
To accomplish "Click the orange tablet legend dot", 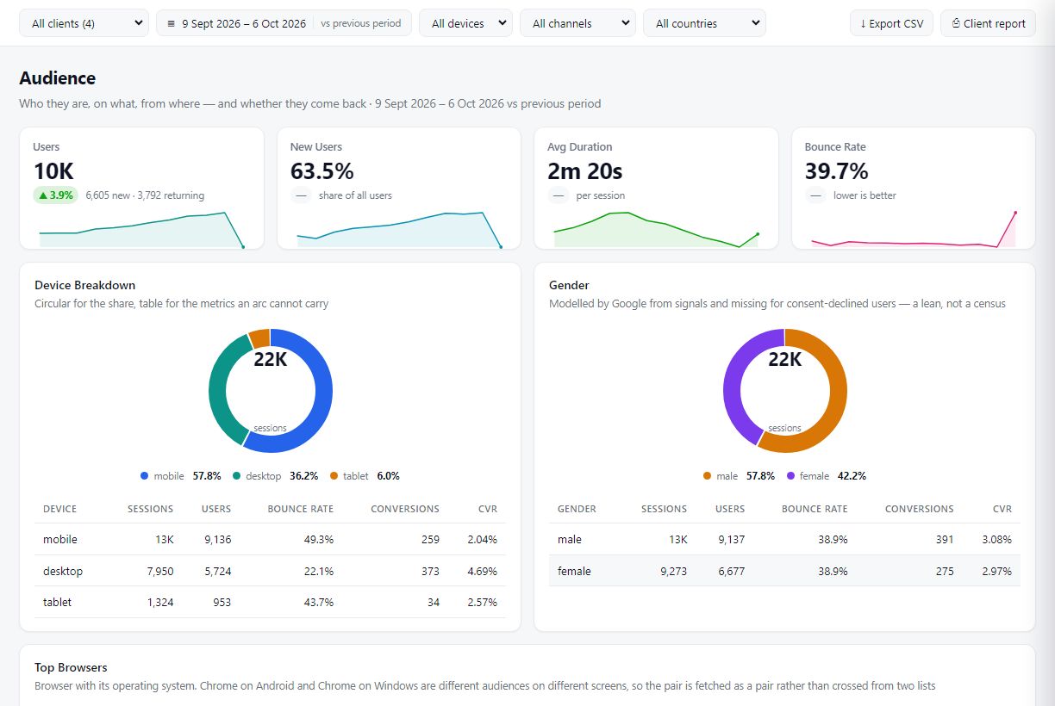I will [x=334, y=476].
